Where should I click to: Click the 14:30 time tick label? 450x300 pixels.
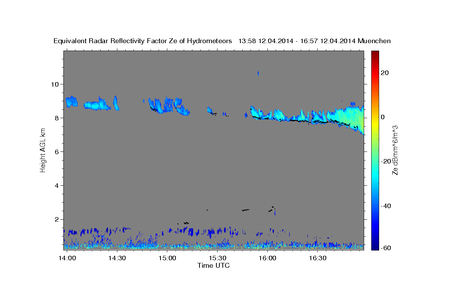117,258
